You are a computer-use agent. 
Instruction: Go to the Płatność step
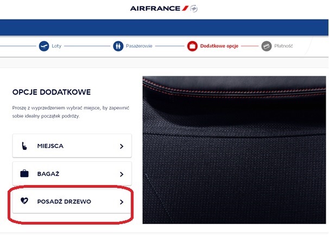pyautogui.click(x=283, y=46)
